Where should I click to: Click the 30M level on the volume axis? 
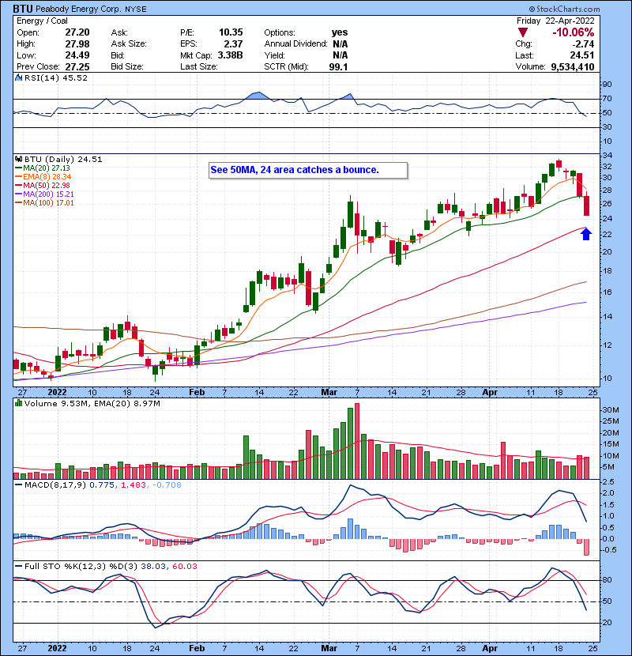pyautogui.click(x=610, y=410)
